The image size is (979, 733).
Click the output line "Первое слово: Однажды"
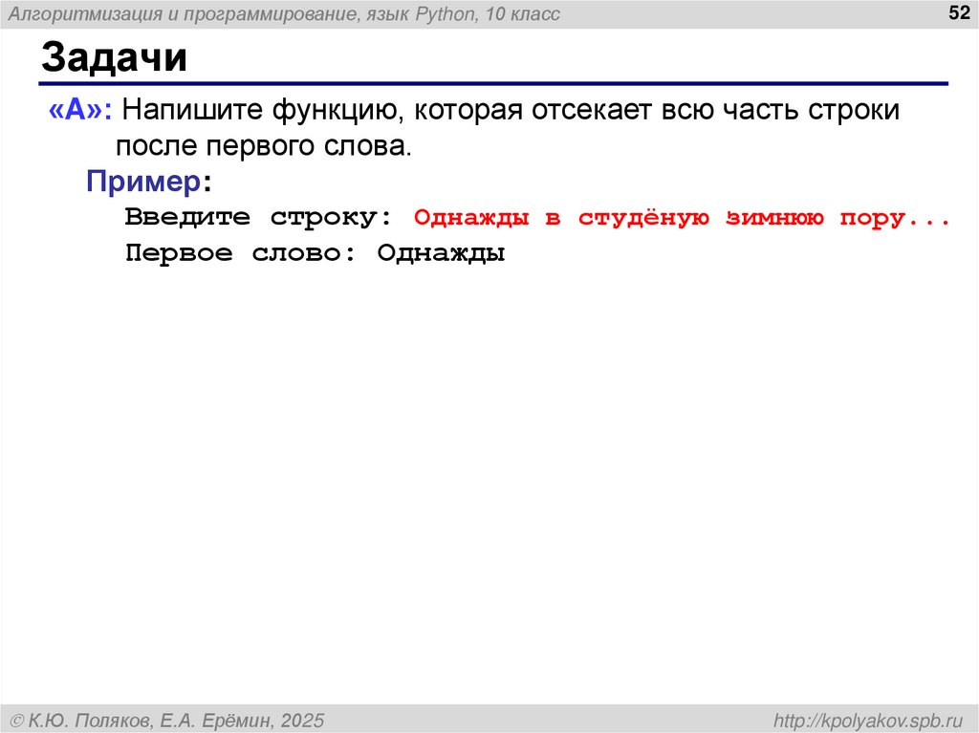(315, 252)
